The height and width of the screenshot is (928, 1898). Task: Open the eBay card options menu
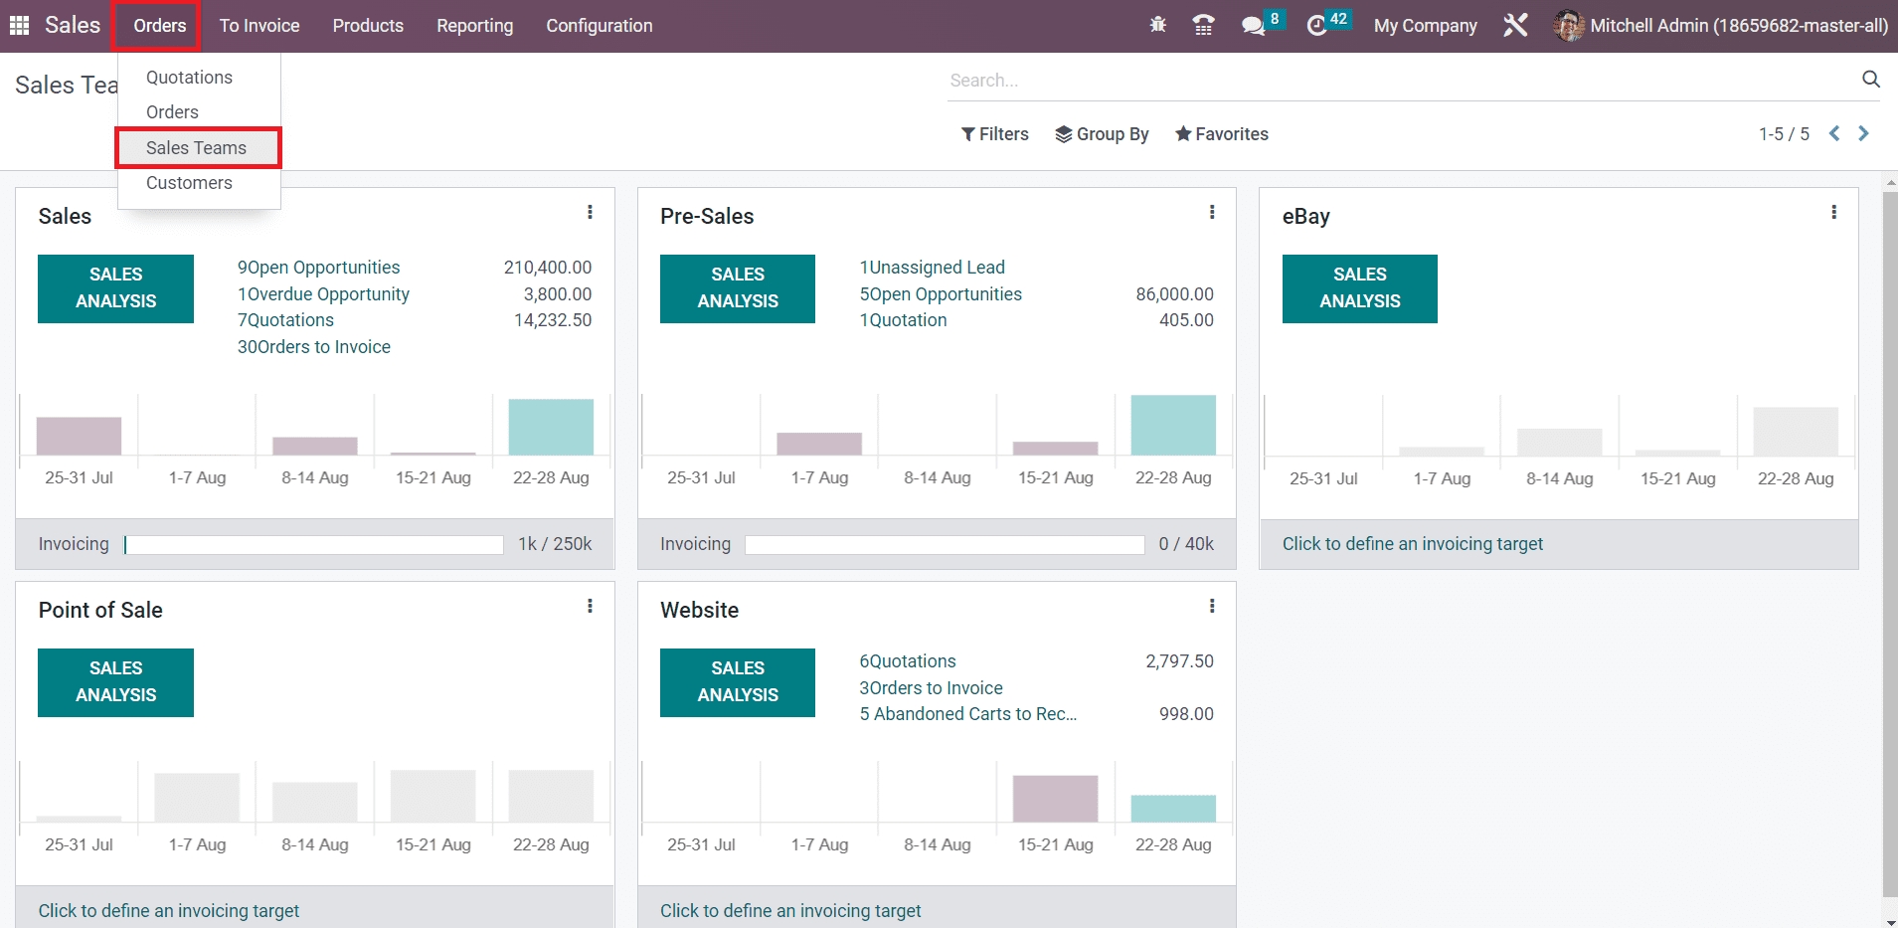coord(1833,212)
